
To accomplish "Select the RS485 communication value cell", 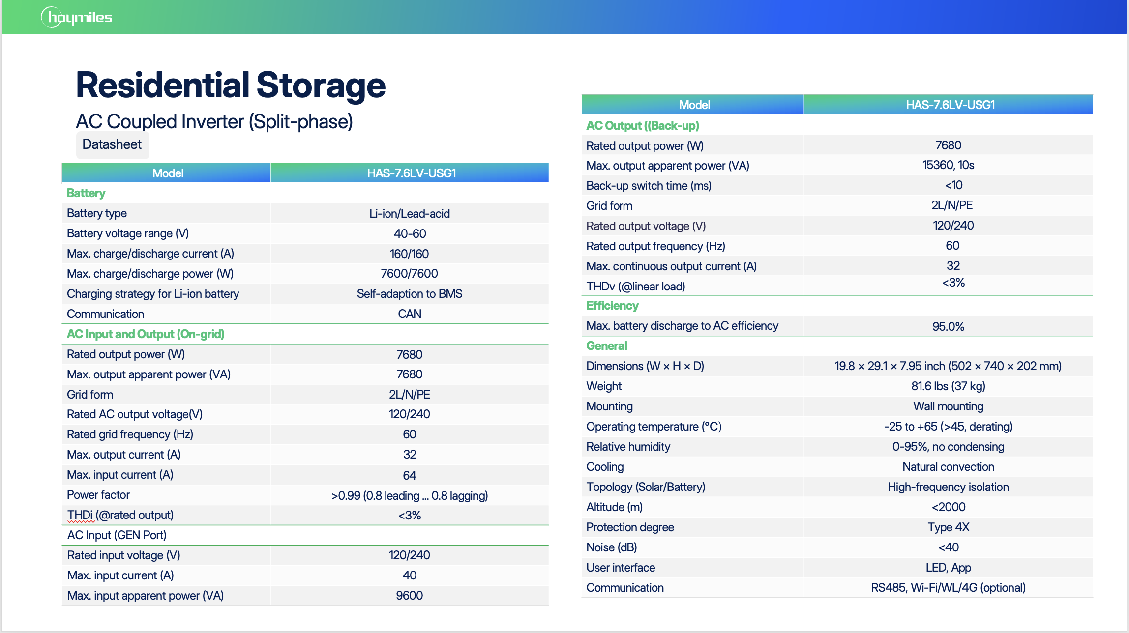I will [948, 588].
